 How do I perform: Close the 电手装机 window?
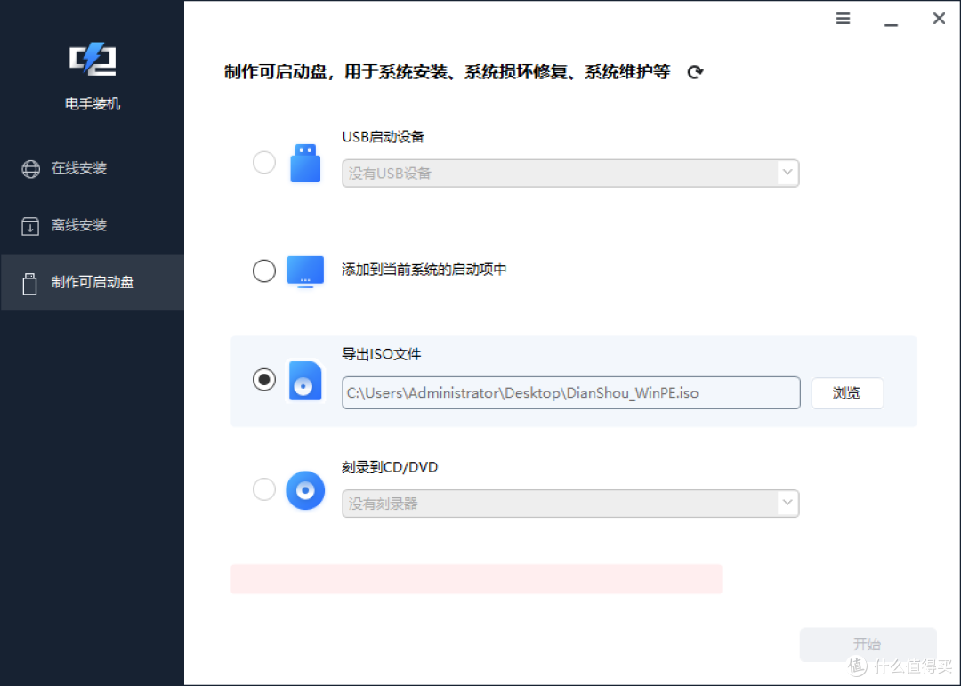click(x=939, y=19)
